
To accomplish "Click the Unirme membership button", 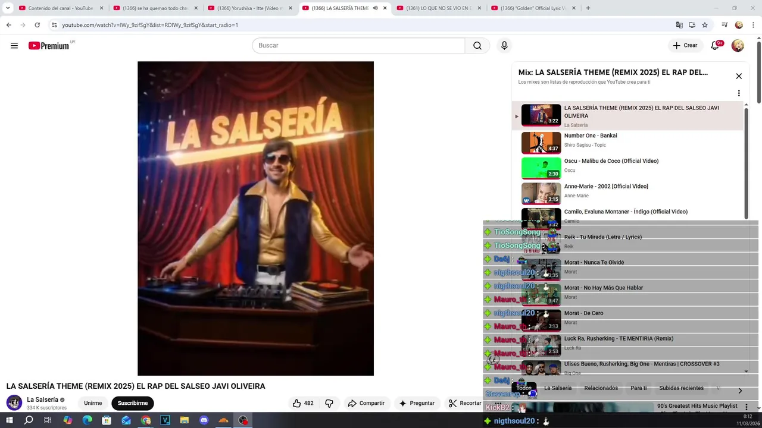I will [93, 403].
